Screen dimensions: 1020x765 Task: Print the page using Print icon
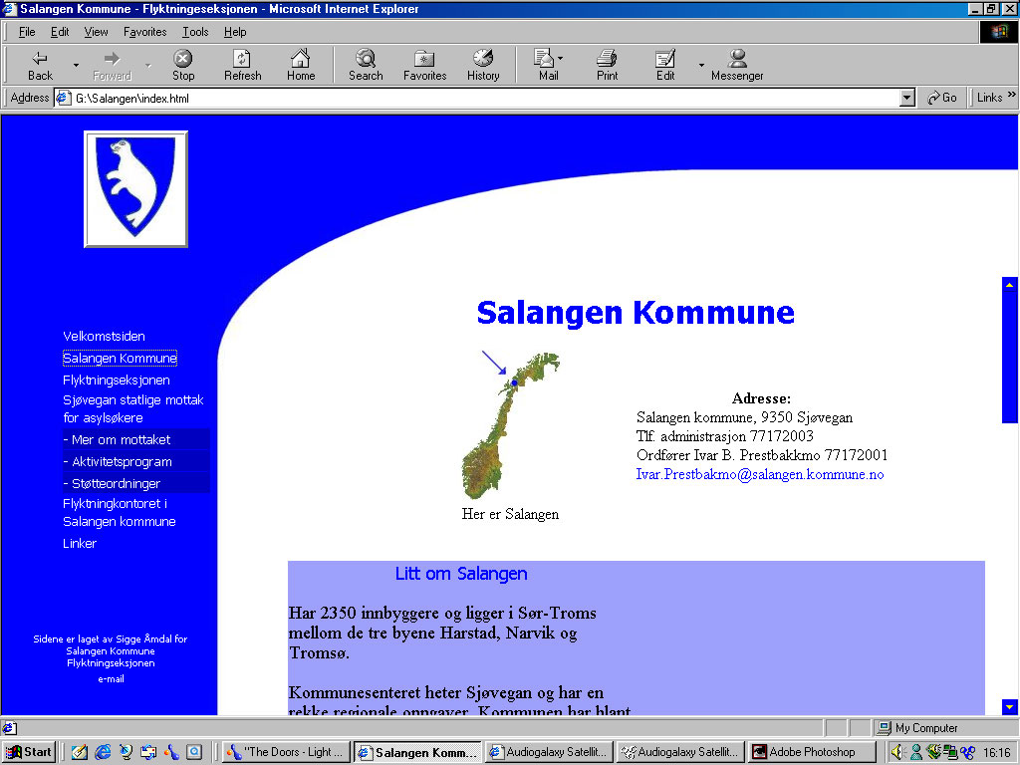point(607,59)
